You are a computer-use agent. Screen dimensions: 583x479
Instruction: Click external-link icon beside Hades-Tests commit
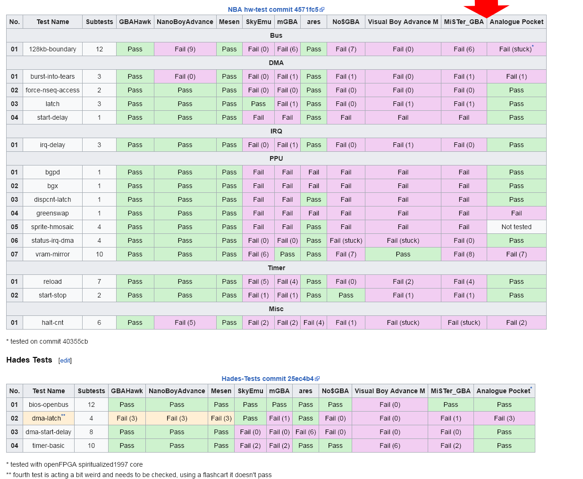tap(317, 379)
